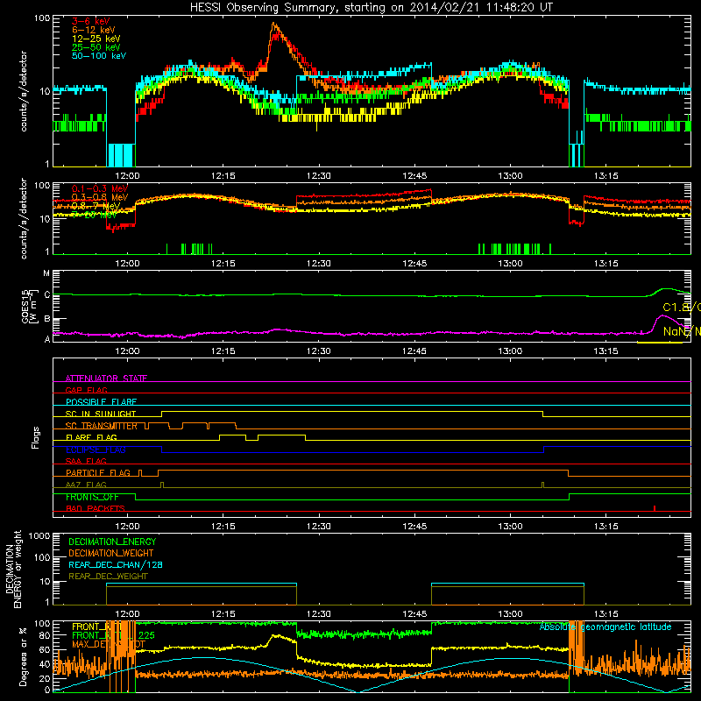Select the red '3-6 keV' legend label

pos(90,21)
